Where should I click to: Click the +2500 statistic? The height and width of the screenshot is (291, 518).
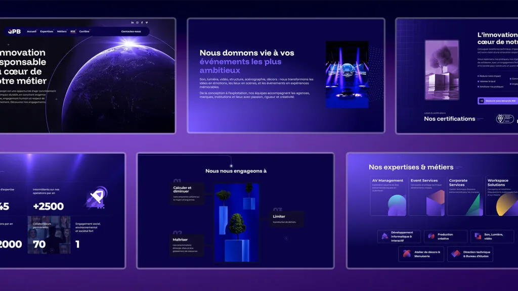48,207
